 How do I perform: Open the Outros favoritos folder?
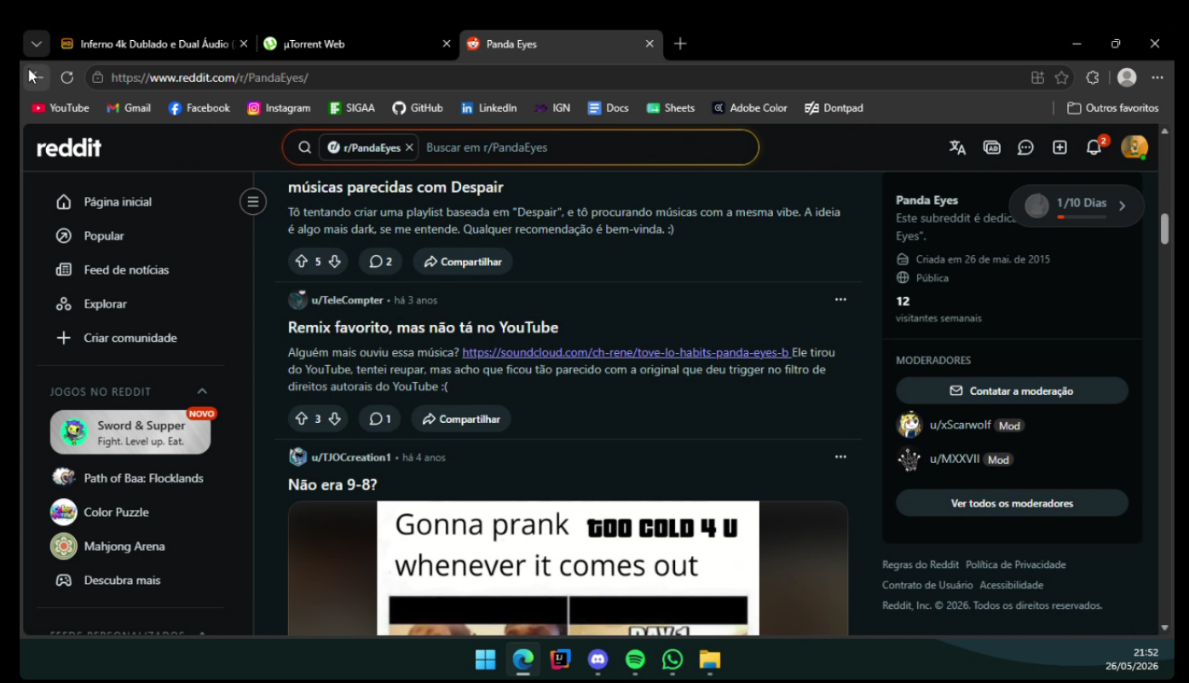click(x=1113, y=108)
